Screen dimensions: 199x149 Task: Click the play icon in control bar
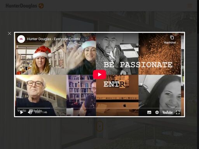point(21,112)
